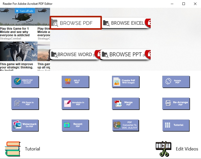Open the Tutorial books icon at bottom
This screenshot has width=201, height=159.
coord(13,149)
